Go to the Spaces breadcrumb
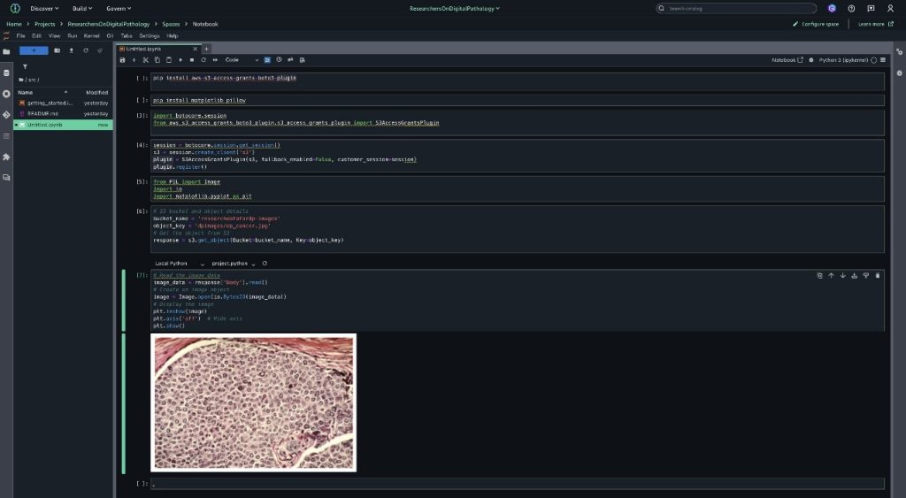The image size is (906, 498). coord(171,24)
